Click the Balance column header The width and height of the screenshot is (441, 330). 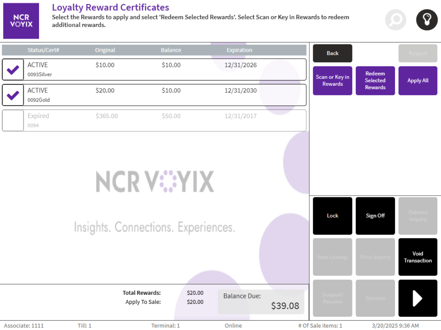pyautogui.click(x=171, y=50)
